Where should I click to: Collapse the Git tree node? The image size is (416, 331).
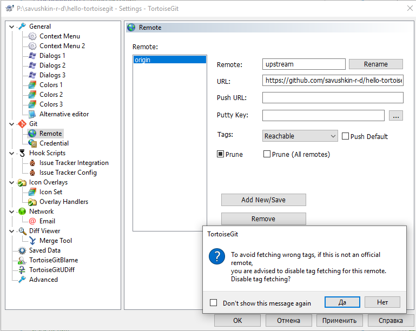tap(12, 124)
